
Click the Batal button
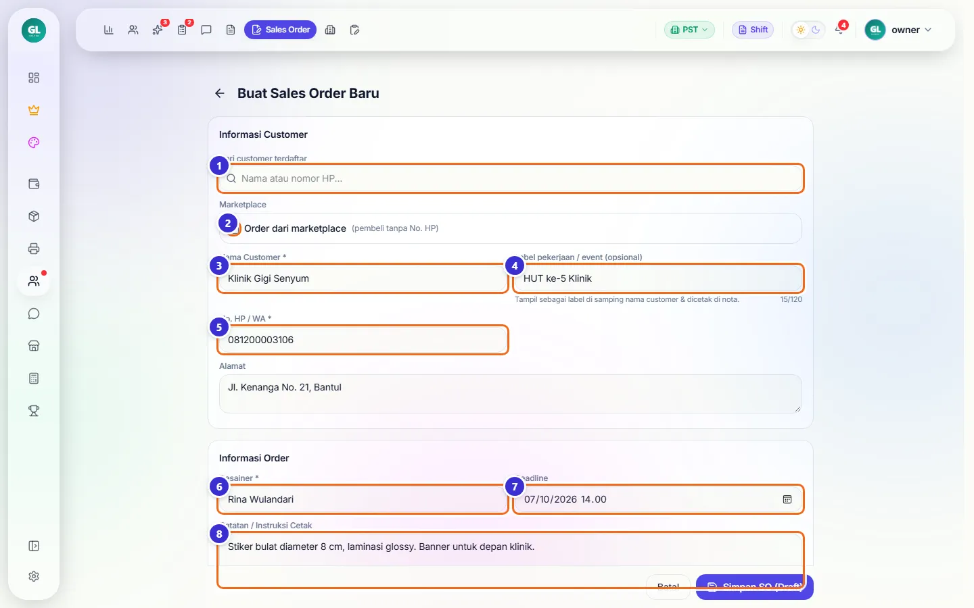[668, 586]
